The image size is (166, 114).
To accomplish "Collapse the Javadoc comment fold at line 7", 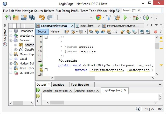I will pyautogui.click(x=46, y=37).
